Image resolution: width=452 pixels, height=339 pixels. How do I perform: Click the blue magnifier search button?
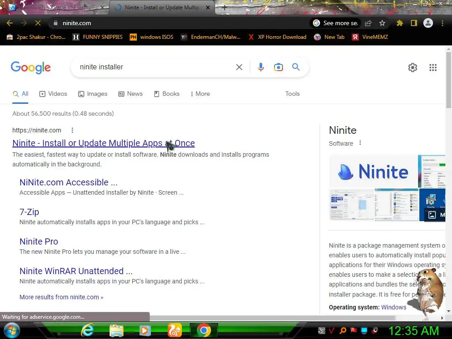[296, 67]
